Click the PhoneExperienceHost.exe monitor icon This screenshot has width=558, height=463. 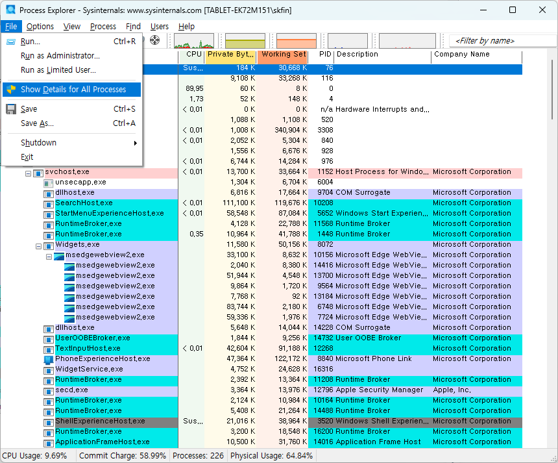pos(49,360)
